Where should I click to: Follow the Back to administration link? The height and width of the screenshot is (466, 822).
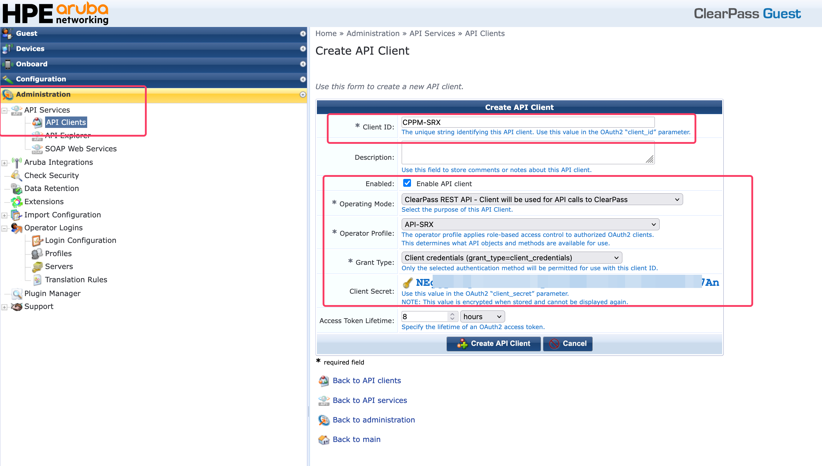(x=374, y=420)
